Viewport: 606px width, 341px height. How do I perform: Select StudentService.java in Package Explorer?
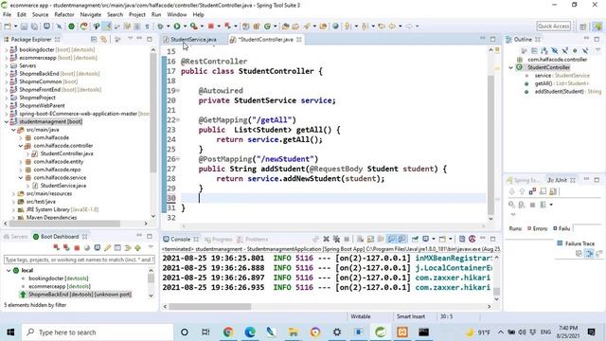(63, 186)
